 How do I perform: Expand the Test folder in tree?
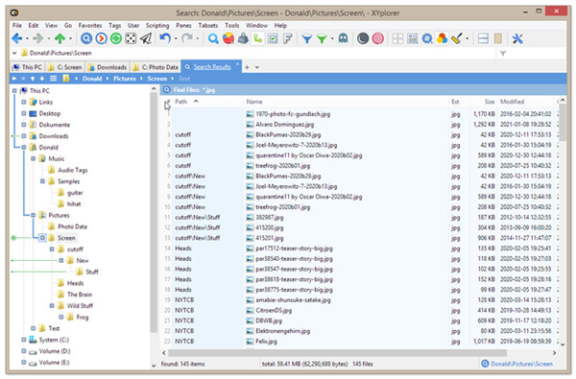click(33, 328)
